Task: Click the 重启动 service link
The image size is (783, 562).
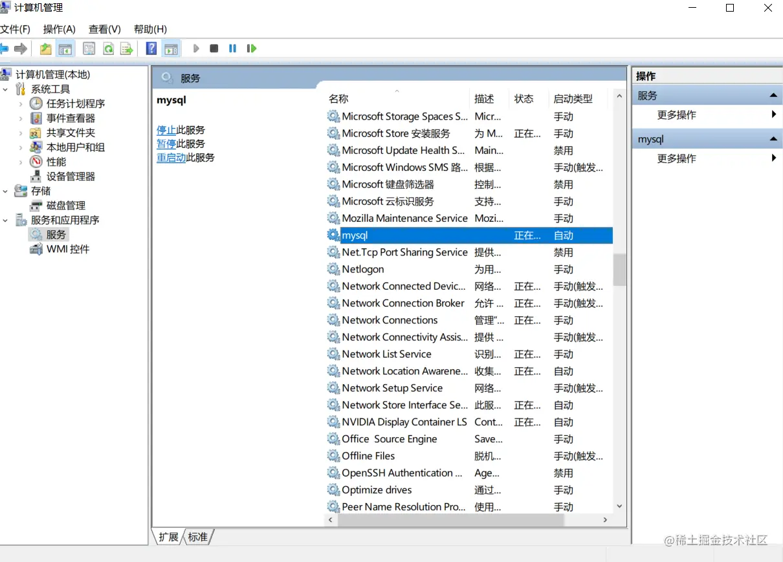Action: click(x=171, y=157)
